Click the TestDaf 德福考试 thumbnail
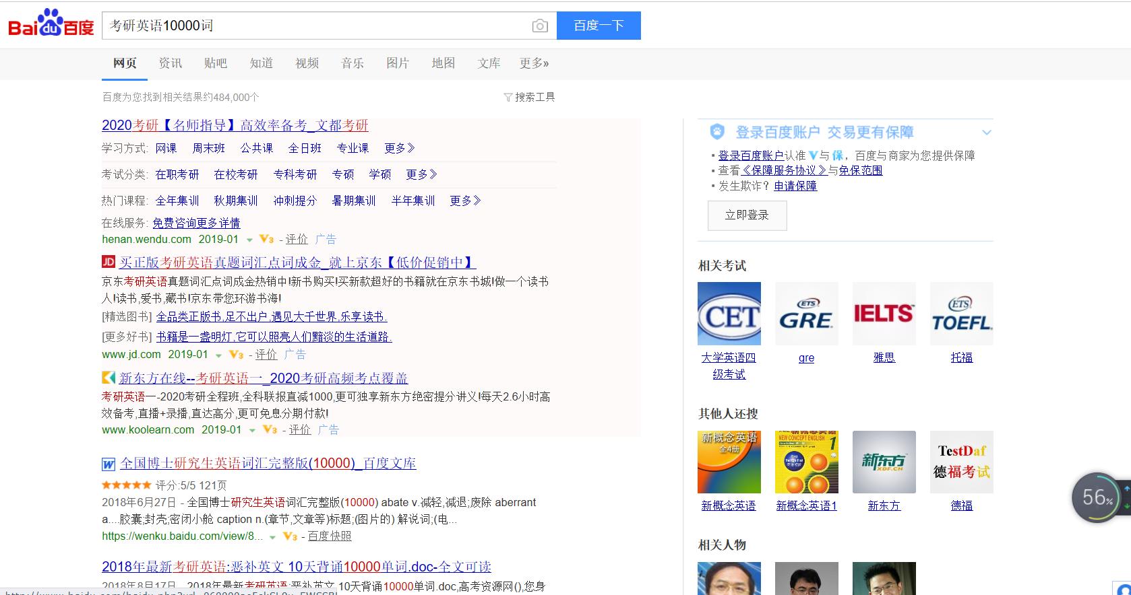The image size is (1131, 595). tap(962, 462)
